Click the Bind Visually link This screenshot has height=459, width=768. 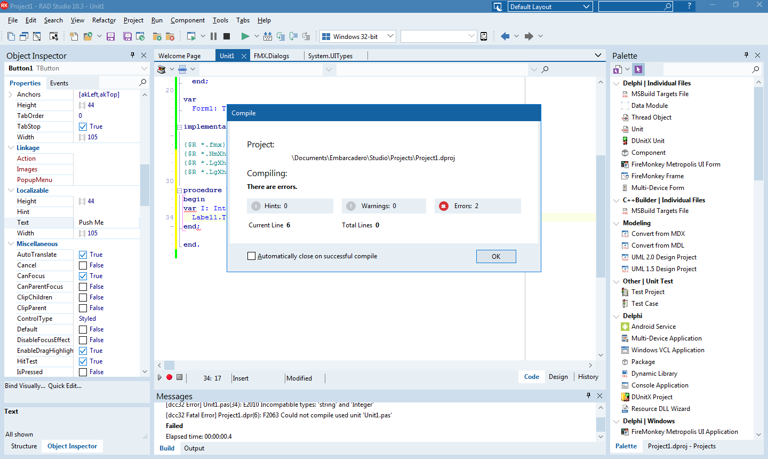pos(25,386)
